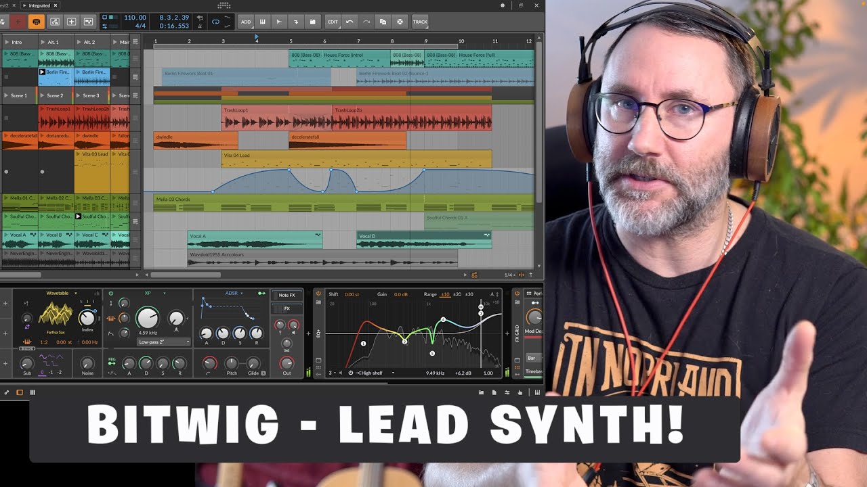Screen dimensions: 867x487
Task: Click the redo arrow icon
Action: coord(366,22)
